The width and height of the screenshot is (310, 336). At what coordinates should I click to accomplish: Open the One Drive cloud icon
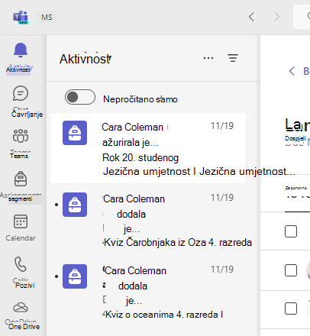click(x=21, y=308)
